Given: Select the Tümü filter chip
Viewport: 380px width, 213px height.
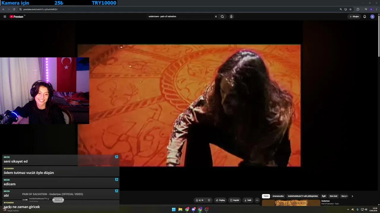Looking at the screenshot, I should tap(266, 196).
